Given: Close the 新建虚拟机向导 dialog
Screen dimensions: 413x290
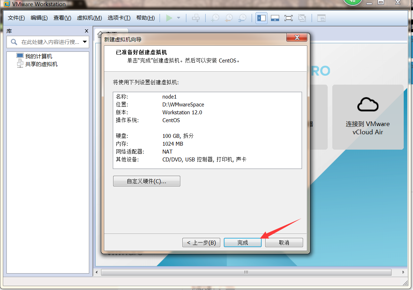Looking at the screenshot, I should point(297,37).
